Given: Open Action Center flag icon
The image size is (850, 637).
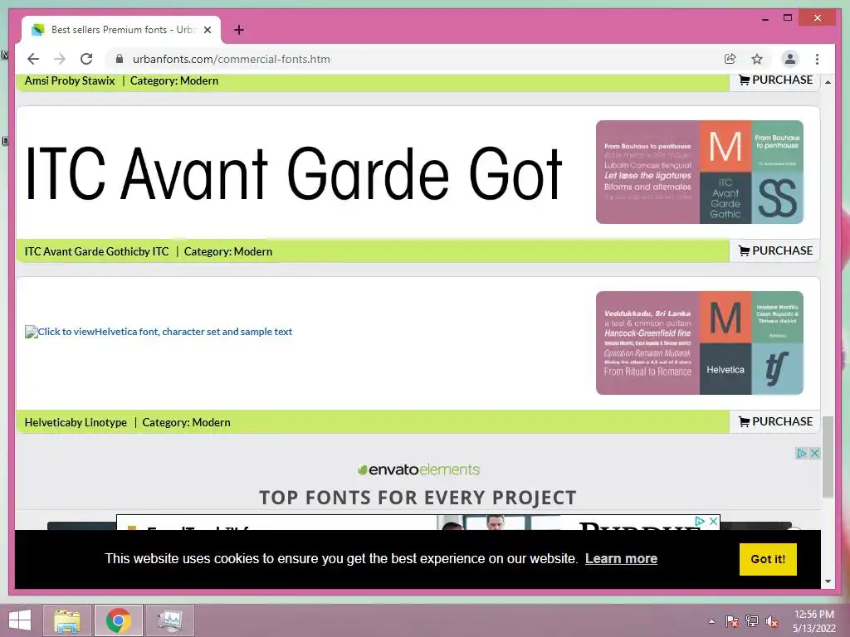Looking at the screenshot, I should coord(732,621).
